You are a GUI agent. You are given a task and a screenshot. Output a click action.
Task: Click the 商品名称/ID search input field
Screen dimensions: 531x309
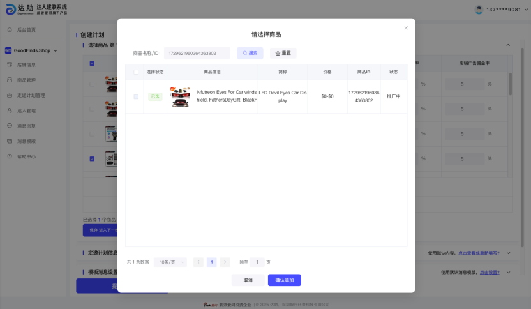pos(197,53)
